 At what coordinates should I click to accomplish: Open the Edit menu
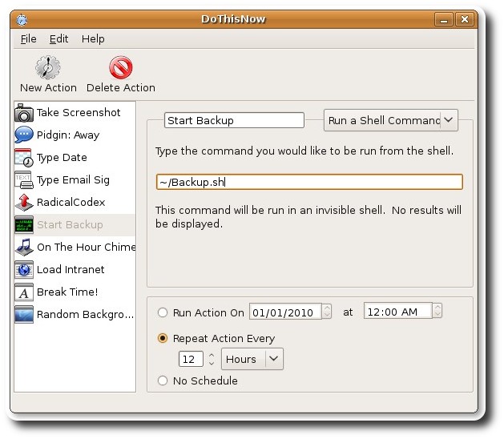(58, 39)
